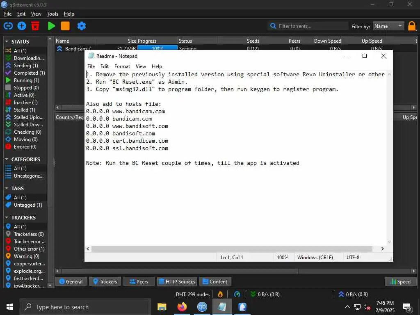Screen dimensions: 420x315
Task: Select the Inactive (1) status filter
Action: point(26,103)
